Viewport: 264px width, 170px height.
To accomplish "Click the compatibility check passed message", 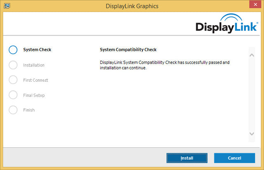I will pyautogui.click(x=165, y=65).
